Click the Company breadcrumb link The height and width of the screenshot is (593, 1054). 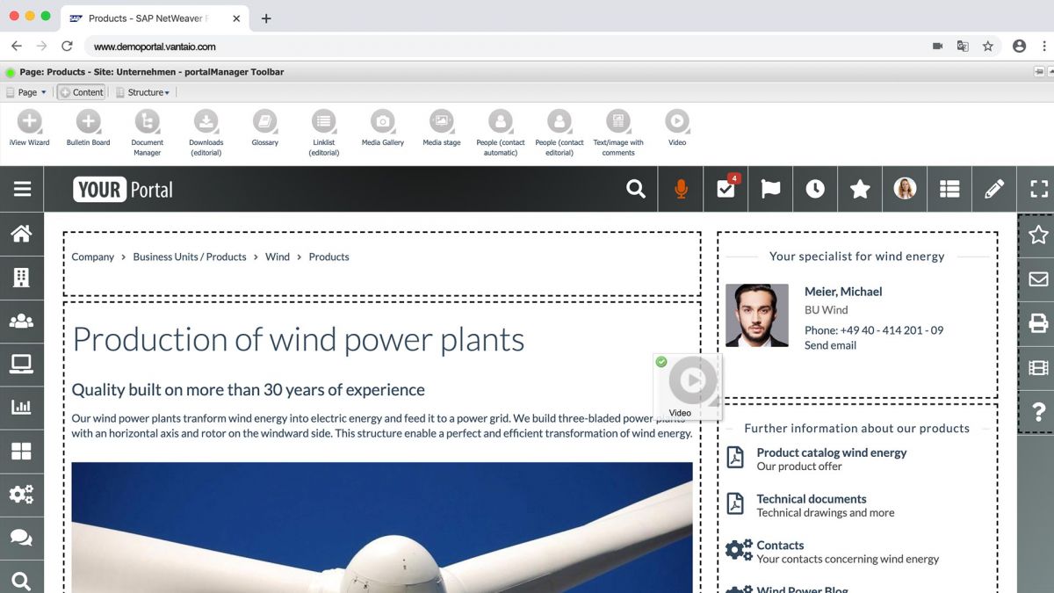click(x=93, y=257)
